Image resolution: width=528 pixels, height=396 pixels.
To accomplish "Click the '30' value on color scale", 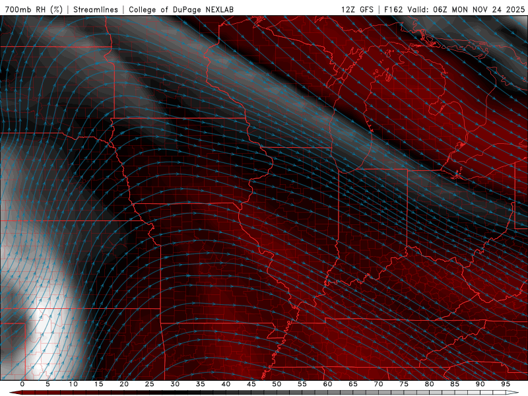I will coord(175,384).
